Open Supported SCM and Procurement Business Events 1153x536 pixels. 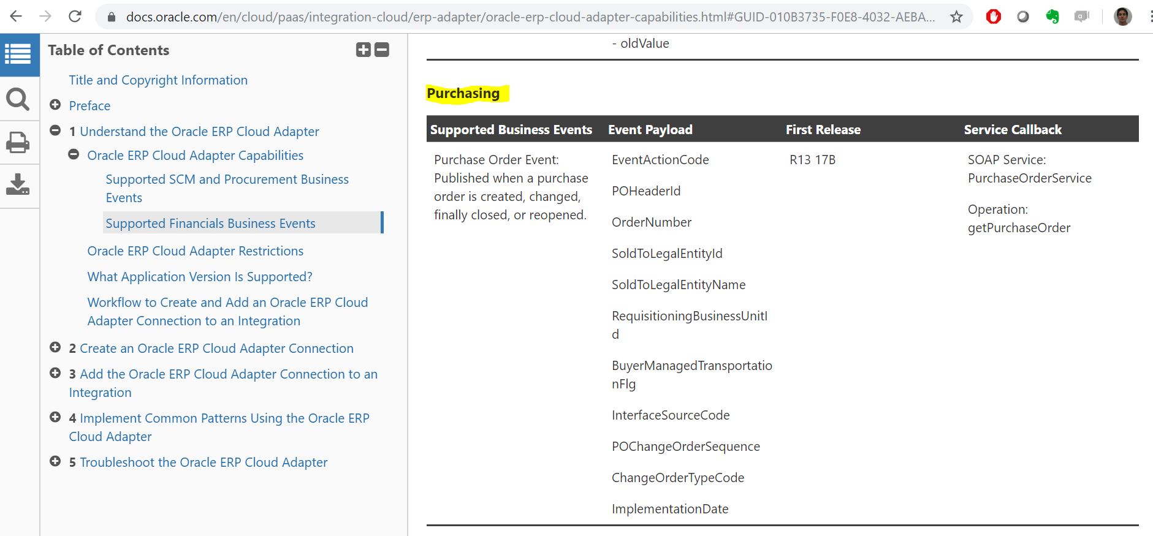227,189
